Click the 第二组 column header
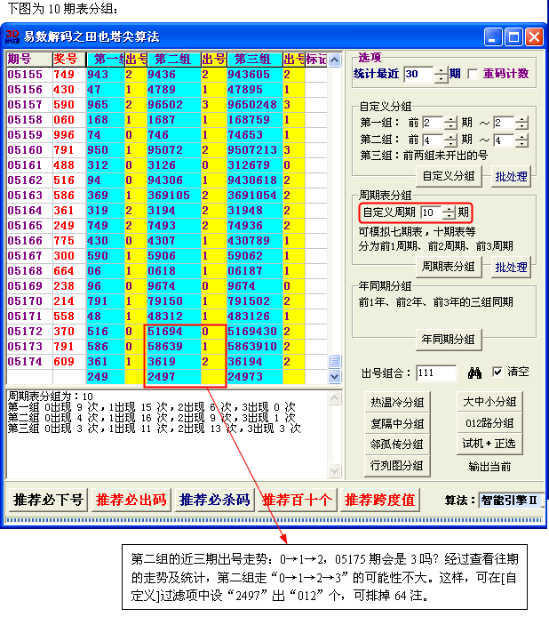This screenshot has height=617, width=549. (172, 60)
